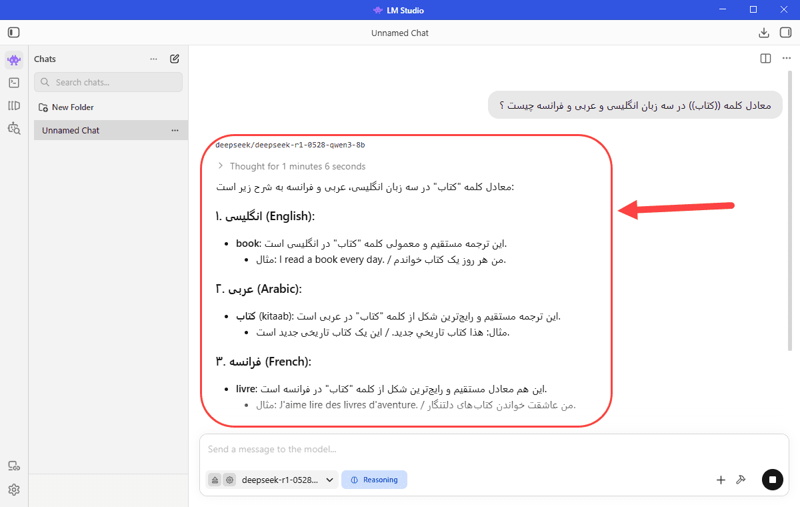Image resolution: width=800 pixels, height=507 pixels.
Task: Click the deepseek/deepseek-r1-0528-qwen3-8b model label
Action: [x=290, y=145]
